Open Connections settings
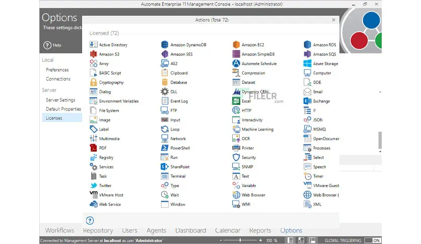Image resolution: width=421 pixels, height=244 pixels. tap(58, 79)
